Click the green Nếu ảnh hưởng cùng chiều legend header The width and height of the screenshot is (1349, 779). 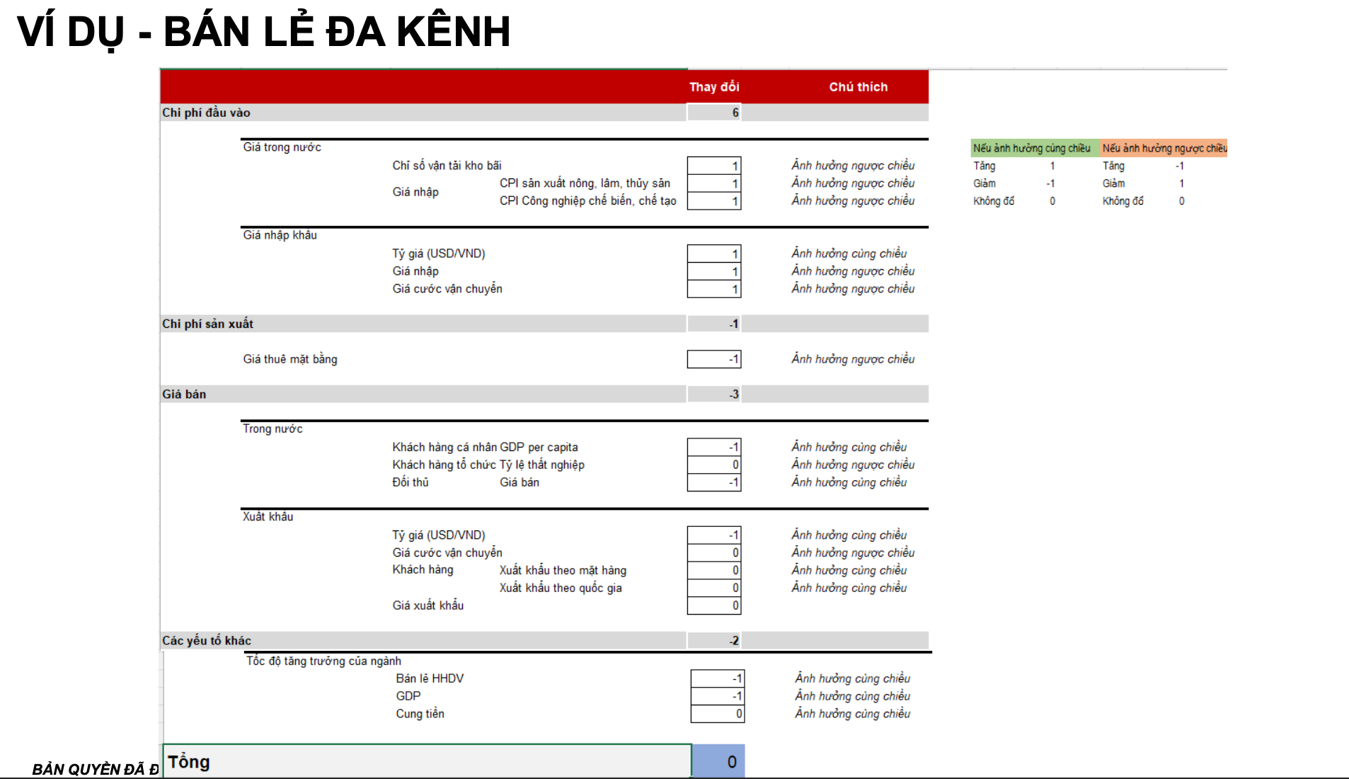pos(1035,148)
